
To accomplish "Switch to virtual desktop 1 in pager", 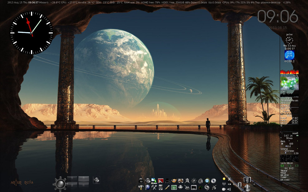I will coord(72,179).
